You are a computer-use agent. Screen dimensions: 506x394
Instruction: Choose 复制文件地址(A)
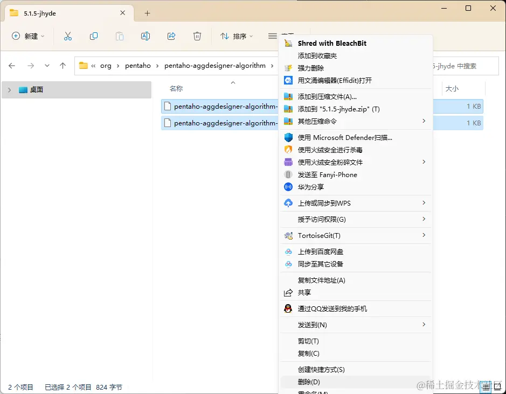[356, 280]
